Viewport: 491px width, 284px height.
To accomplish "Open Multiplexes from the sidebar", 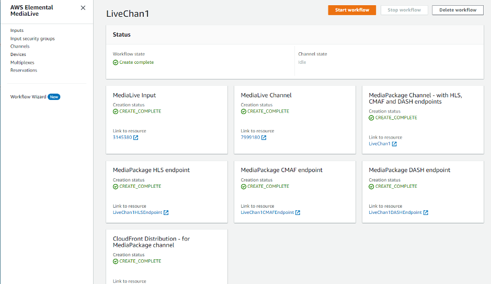I will [22, 62].
